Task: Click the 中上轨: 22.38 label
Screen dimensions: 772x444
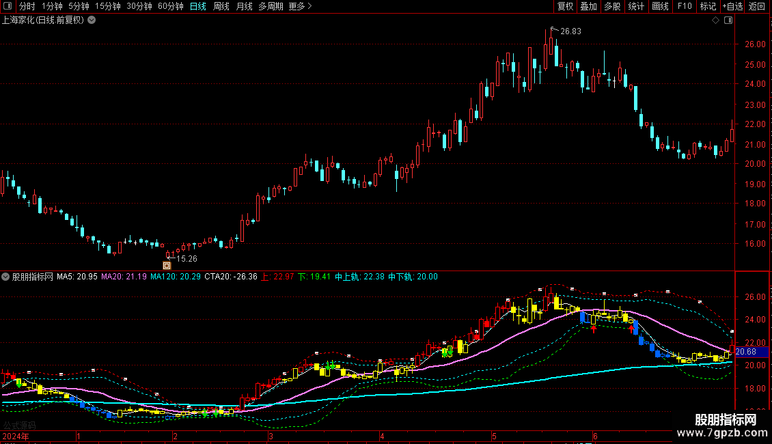Action: click(359, 277)
